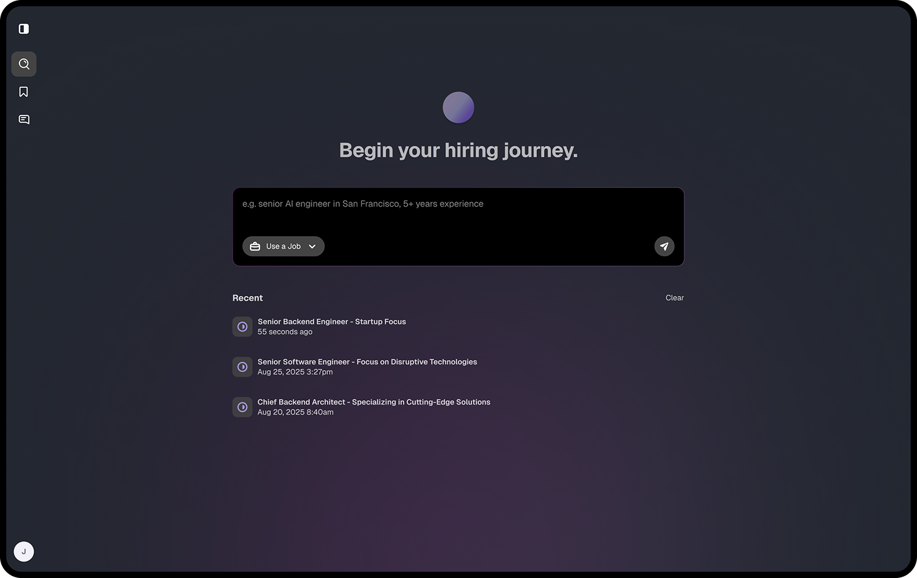Open Senior Backend Engineer - Startup Focus search

click(332, 322)
